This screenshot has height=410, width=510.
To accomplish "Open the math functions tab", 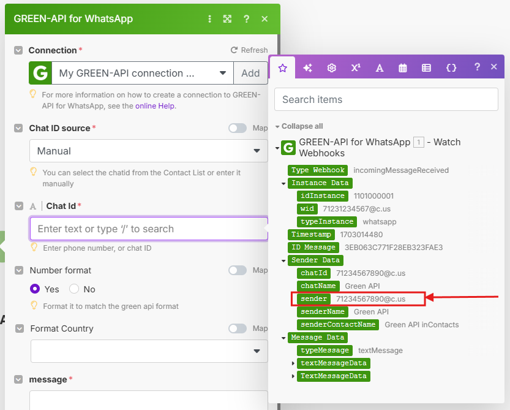I will [x=356, y=67].
